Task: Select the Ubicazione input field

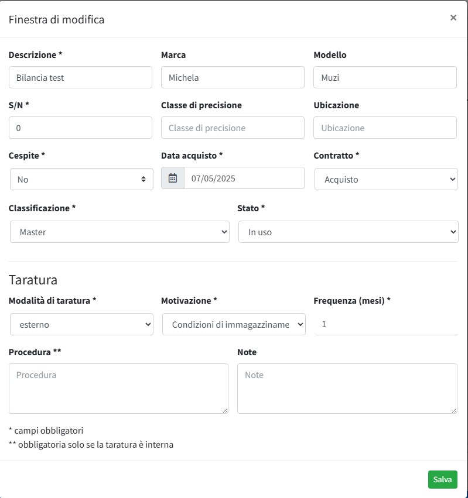Action: coord(385,128)
